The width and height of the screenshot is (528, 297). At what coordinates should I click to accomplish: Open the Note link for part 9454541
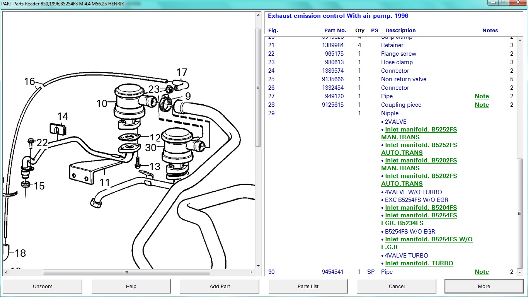(482, 272)
